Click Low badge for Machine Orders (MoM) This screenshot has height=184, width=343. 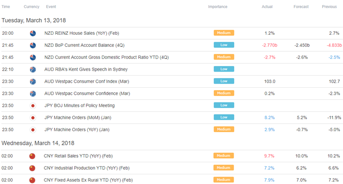[224, 117]
